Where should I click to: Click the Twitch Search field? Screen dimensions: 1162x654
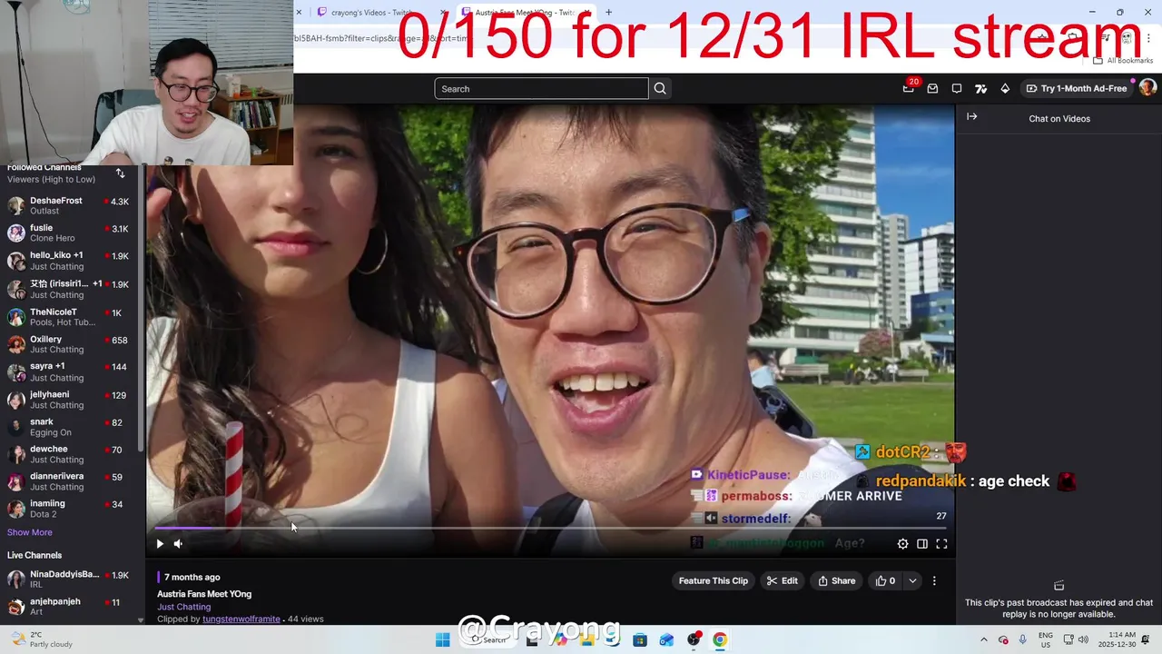(x=541, y=88)
